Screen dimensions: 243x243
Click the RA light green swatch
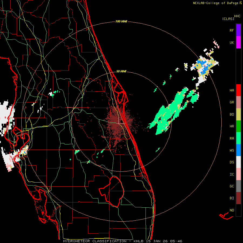[x=238, y=138]
